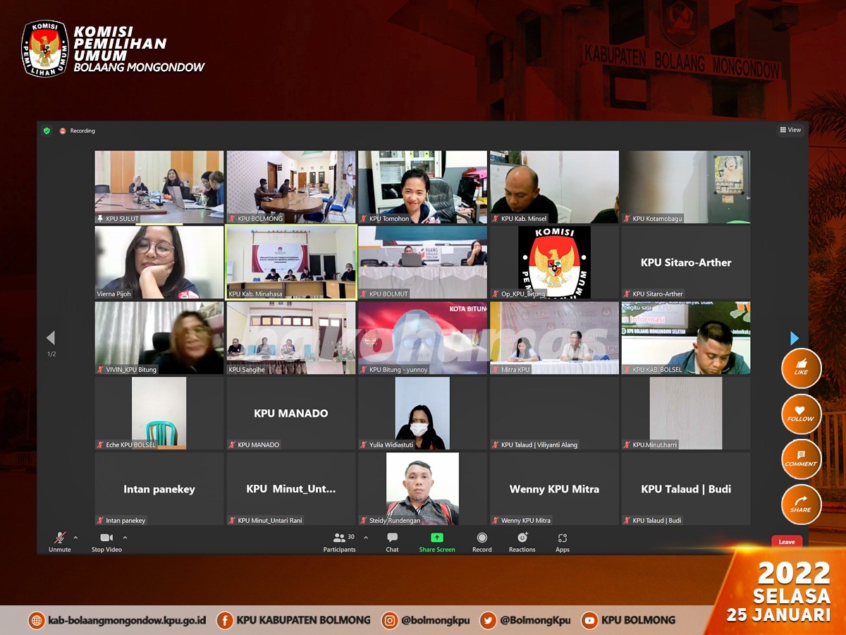The image size is (846, 635).
Task: Open the View layout menu
Action: (x=790, y=130)
